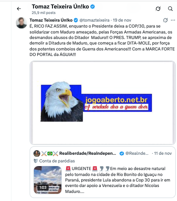Click the Conta de paródias label
The height and width of the screenshot is (201, 177).
(x=57, y=161)
